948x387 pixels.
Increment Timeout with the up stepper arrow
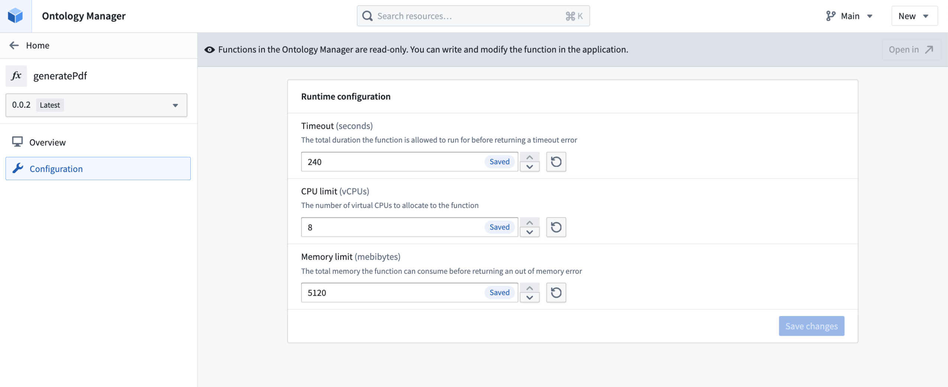click(529, 157)
